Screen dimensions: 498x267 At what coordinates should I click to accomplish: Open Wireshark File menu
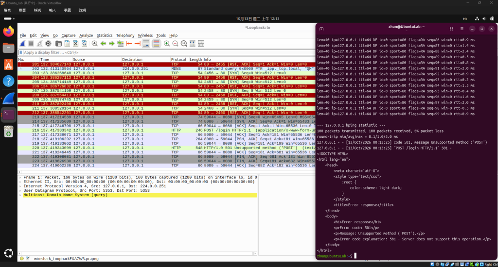pyautogui.click(x=23, y=35)
